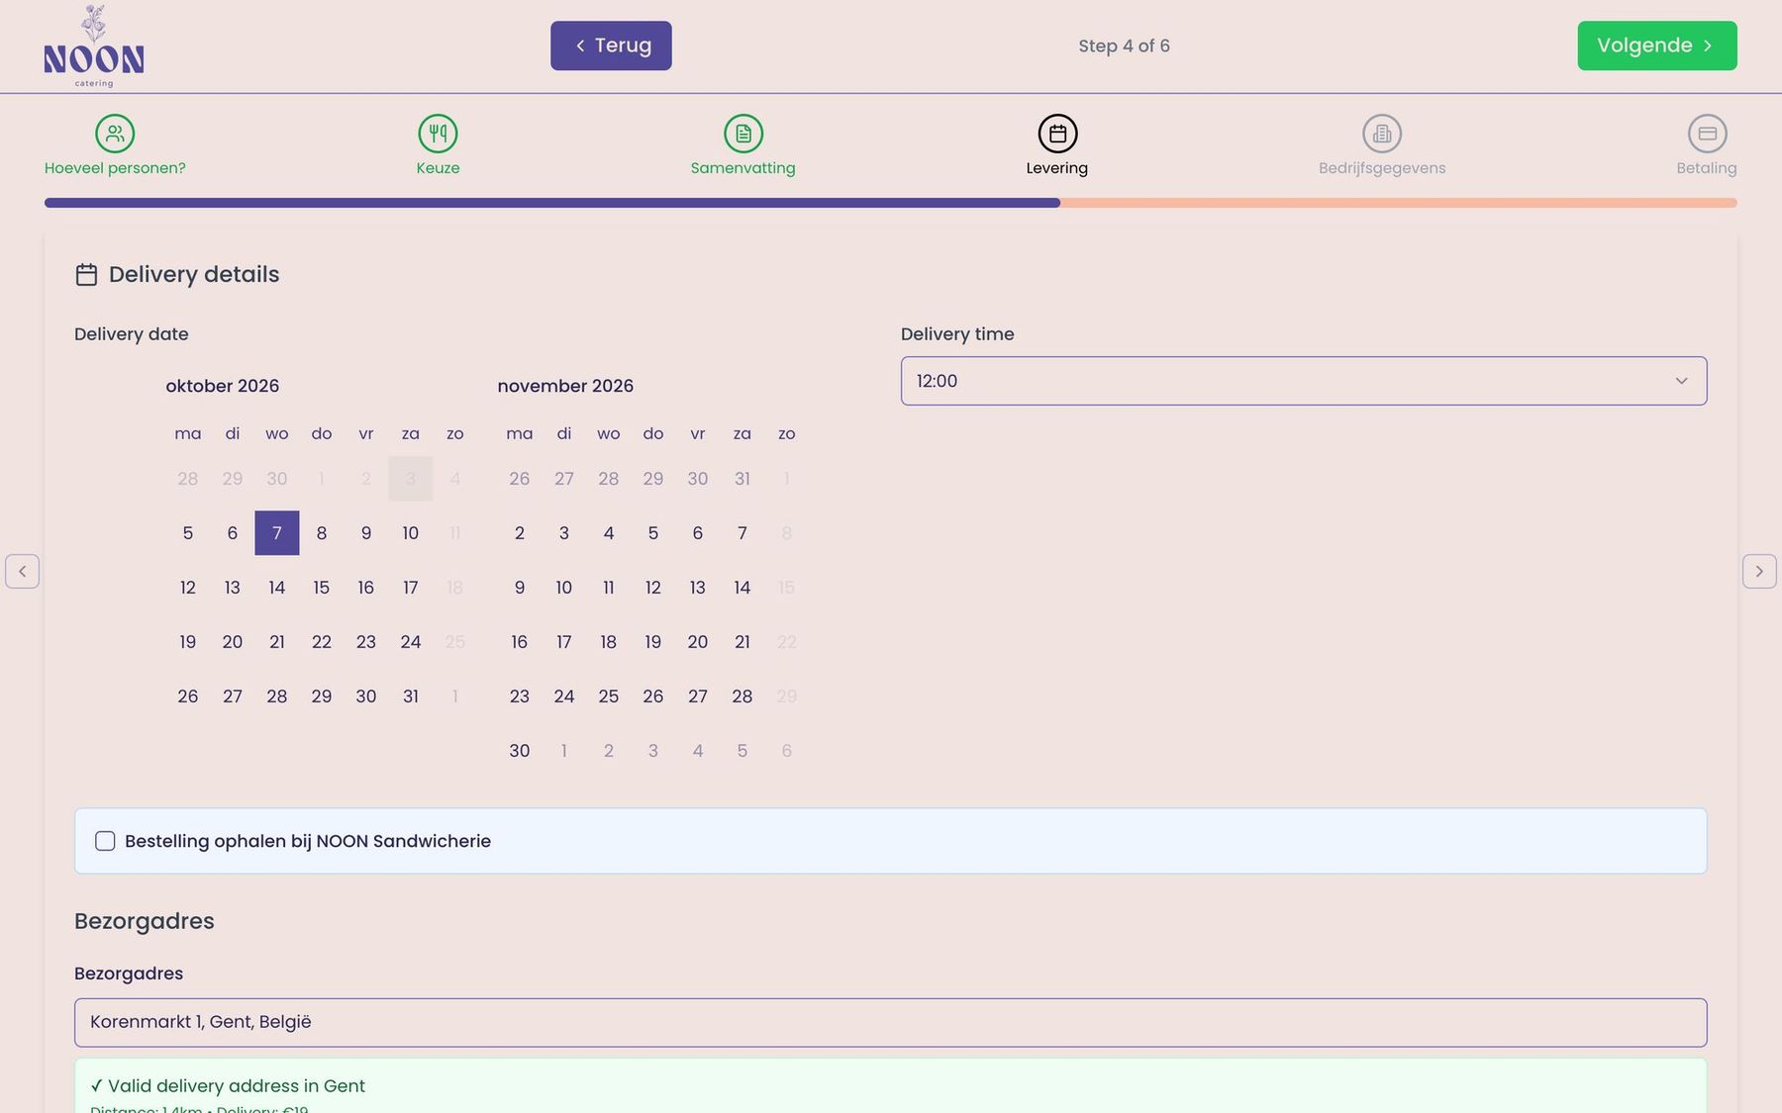Click the oktober 2026 month heading
Viewport: 1782px width, 1113px height.
tap(223, 386)
